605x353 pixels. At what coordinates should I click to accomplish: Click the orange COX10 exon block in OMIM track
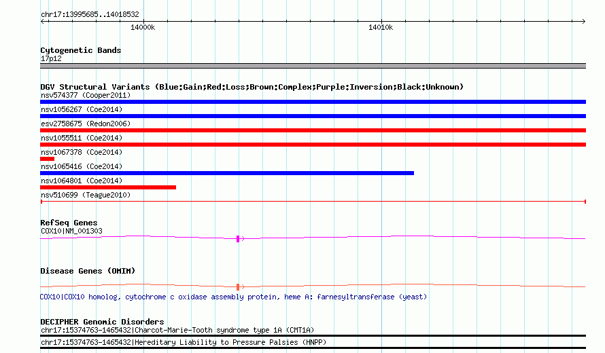tap(238, 287)
